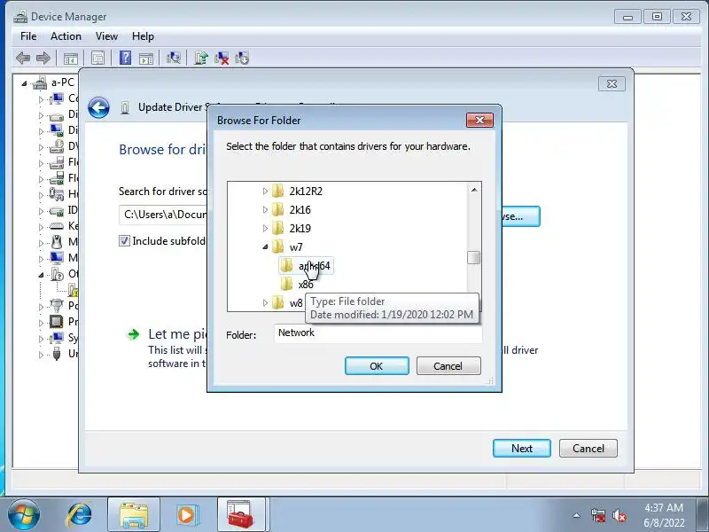
Task: Select the x86 folder
Action: (298, 285)
